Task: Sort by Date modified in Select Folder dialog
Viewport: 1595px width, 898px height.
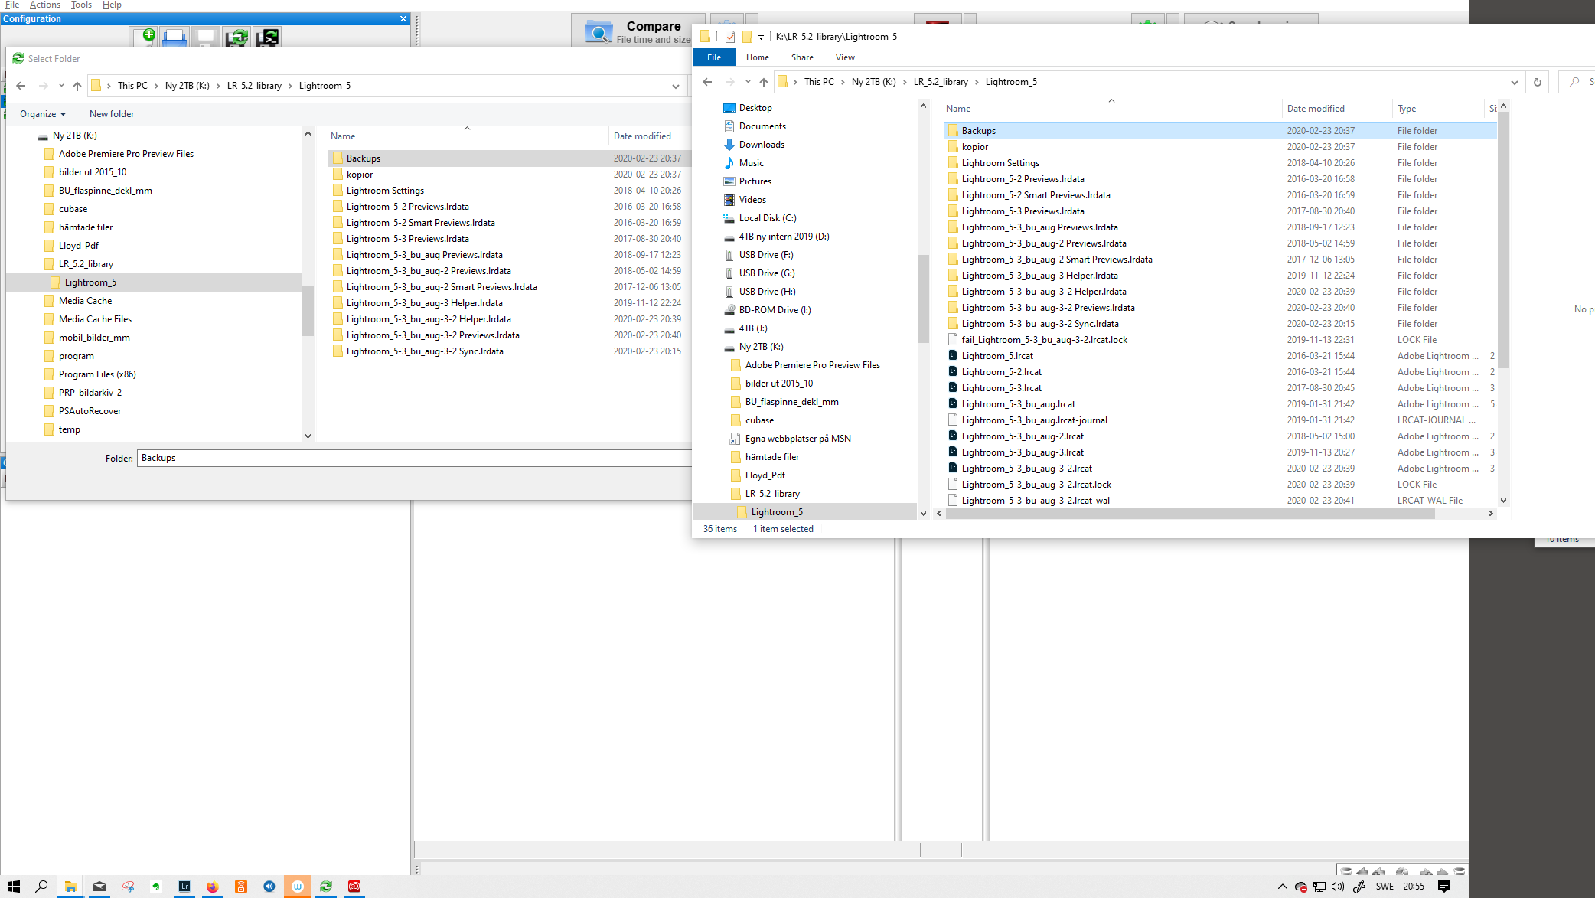Action: pos(642,136)
